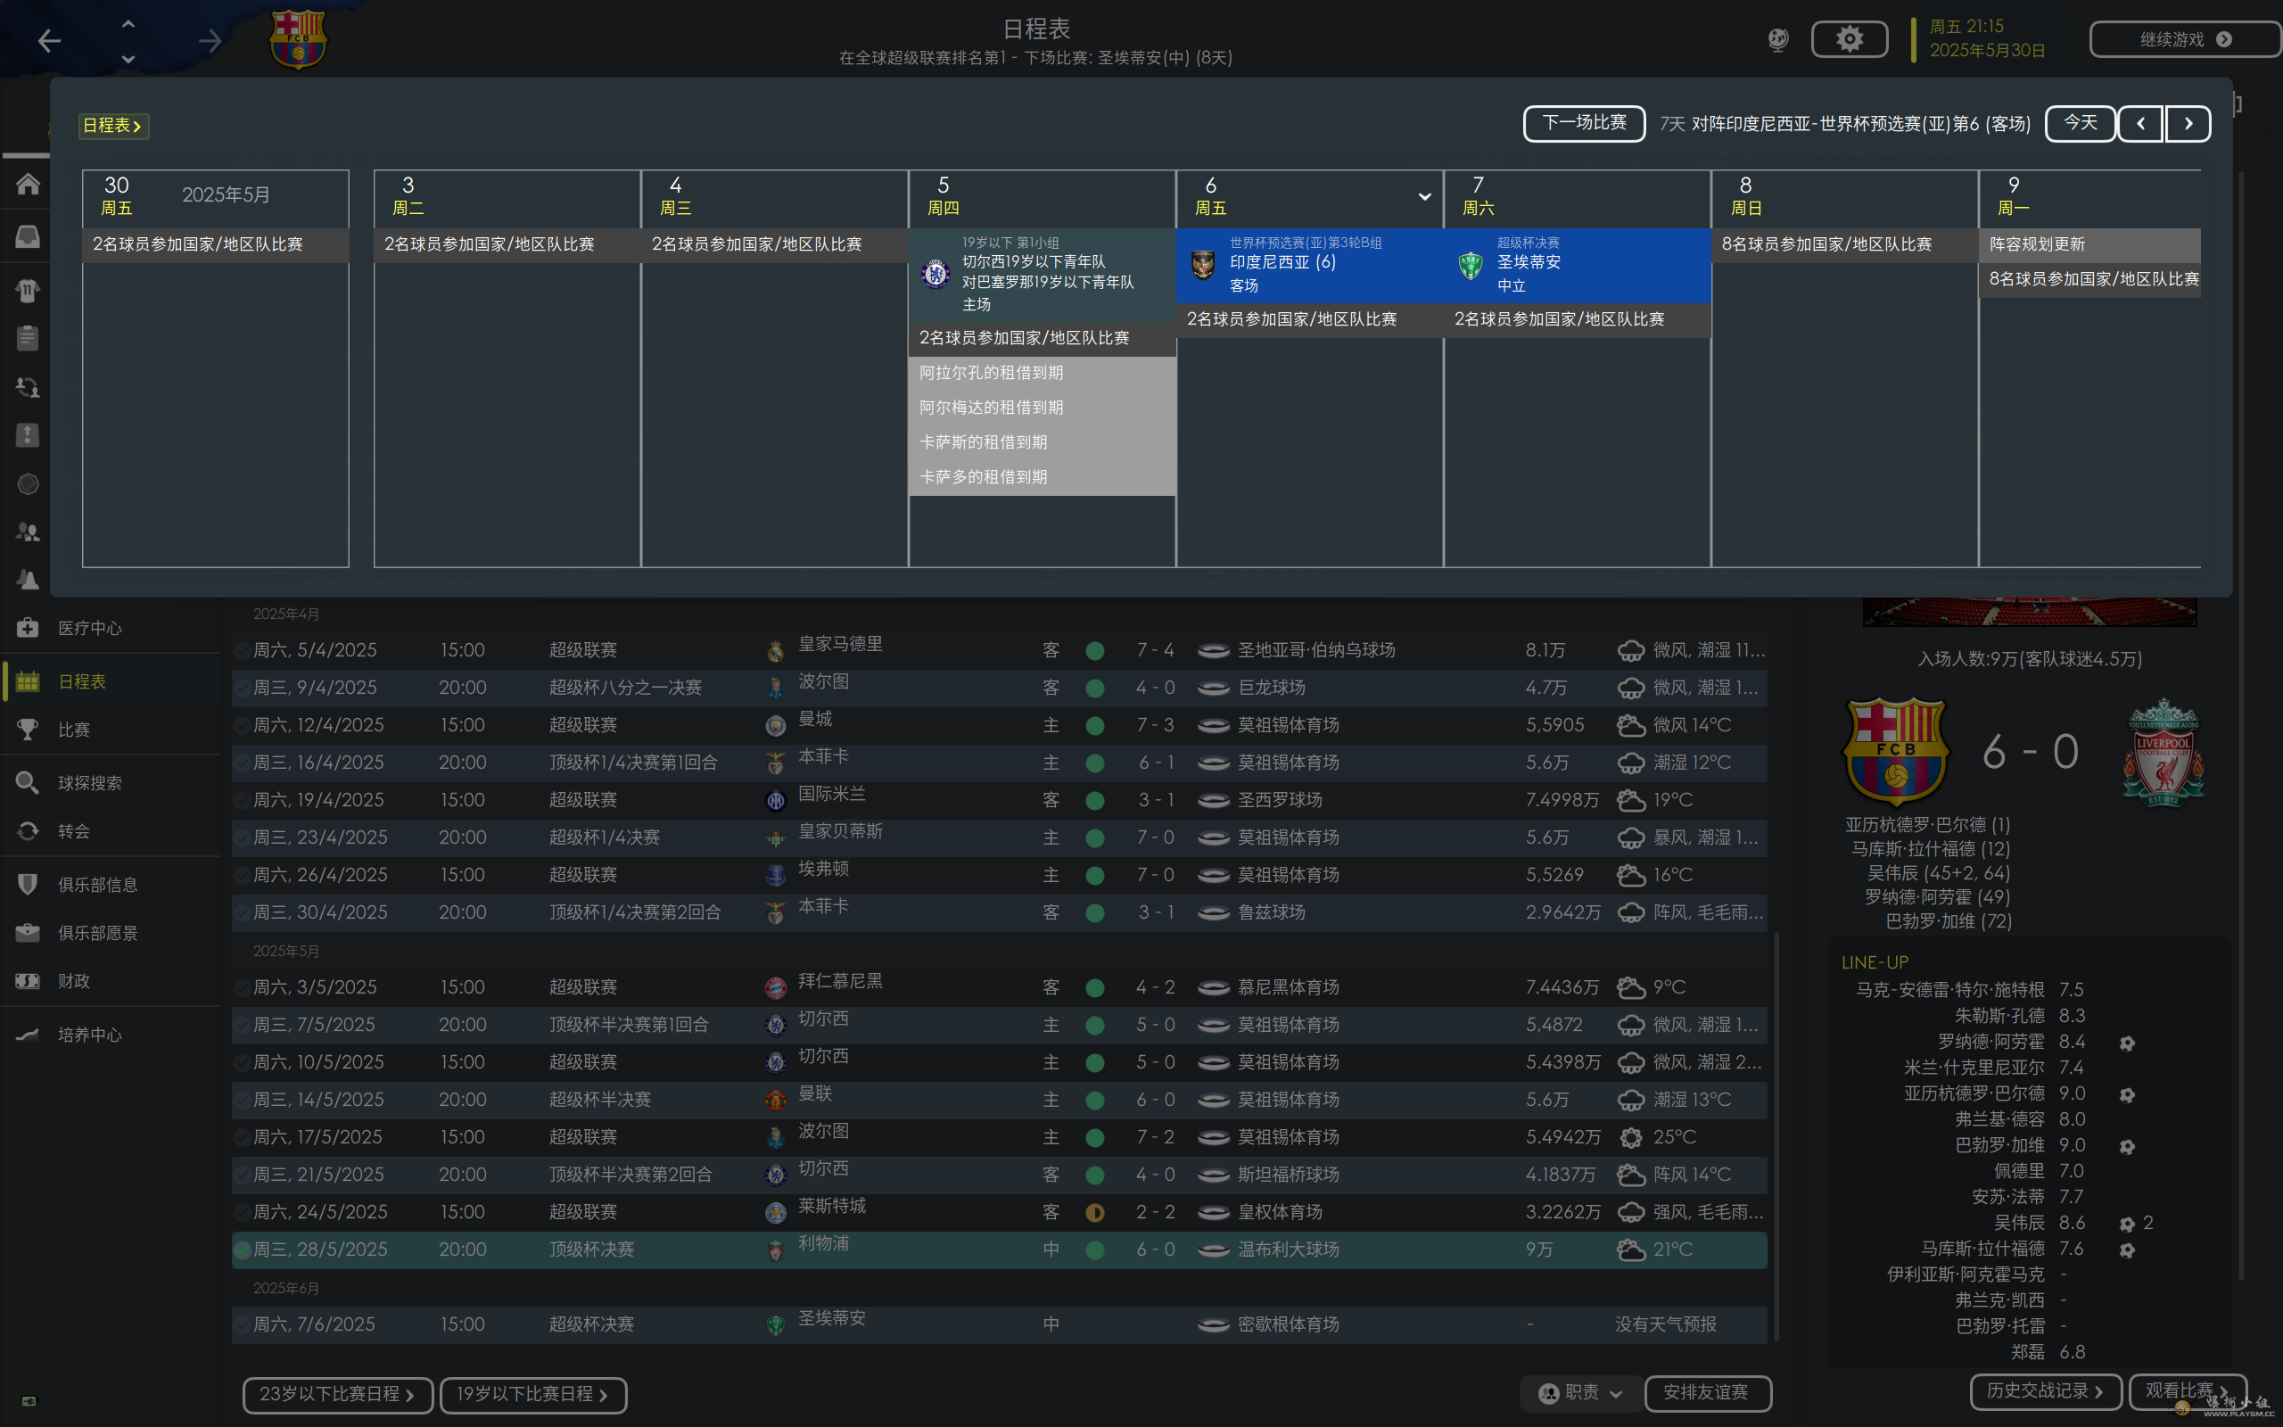Screen dimensions: 2283x1427
Task: Toggle checkmark for the 5/4/2025 row
Action: coord(243,651)
